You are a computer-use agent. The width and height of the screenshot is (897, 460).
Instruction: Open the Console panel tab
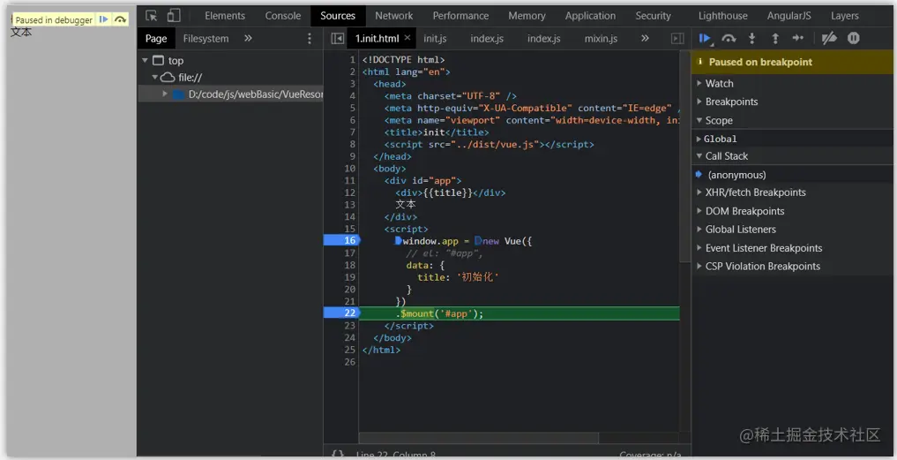point(282,16)
